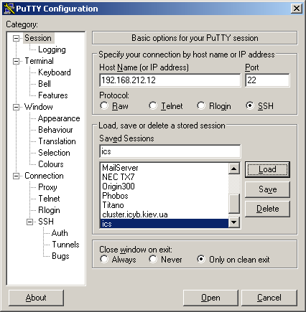Open the Auth settings category

[60, 233]
